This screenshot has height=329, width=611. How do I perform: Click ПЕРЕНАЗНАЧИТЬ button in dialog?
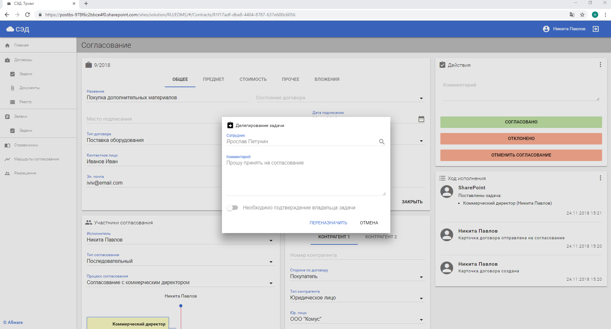[x=328, y=223]
